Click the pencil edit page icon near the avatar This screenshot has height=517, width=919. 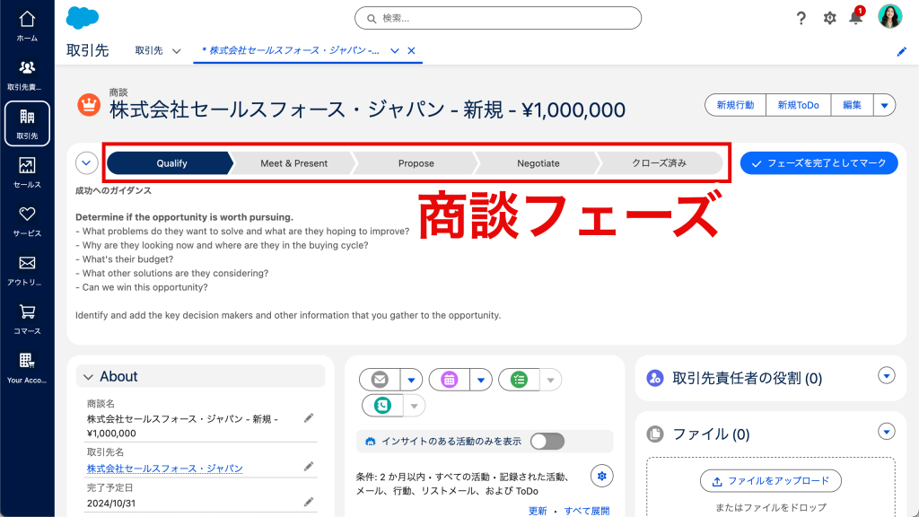coord(901,51)
